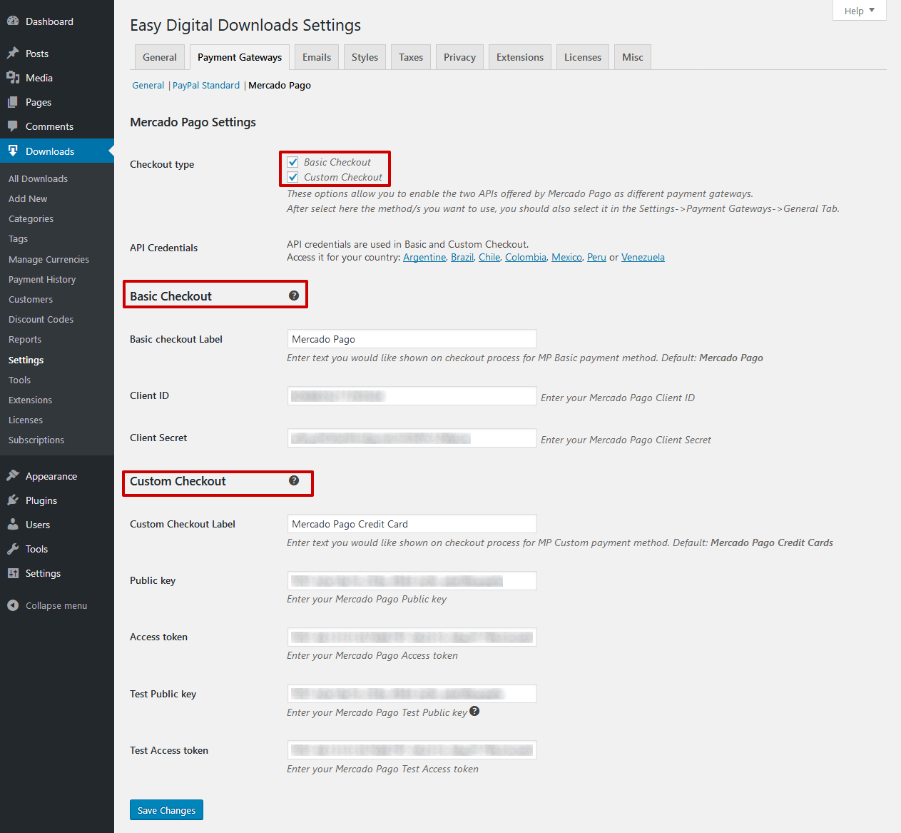901x833 pixels.
Task: Toggle the Custom Checkout checkbox
Action: tap(292, 177)
